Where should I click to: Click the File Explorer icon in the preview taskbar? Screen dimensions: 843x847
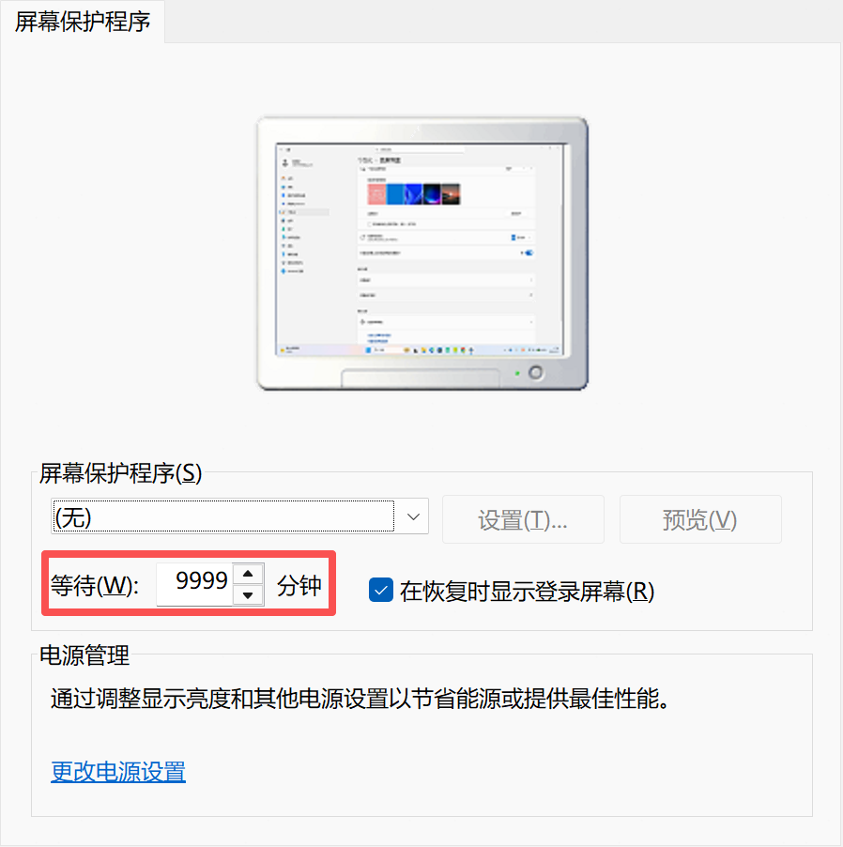tap(424, 349)
